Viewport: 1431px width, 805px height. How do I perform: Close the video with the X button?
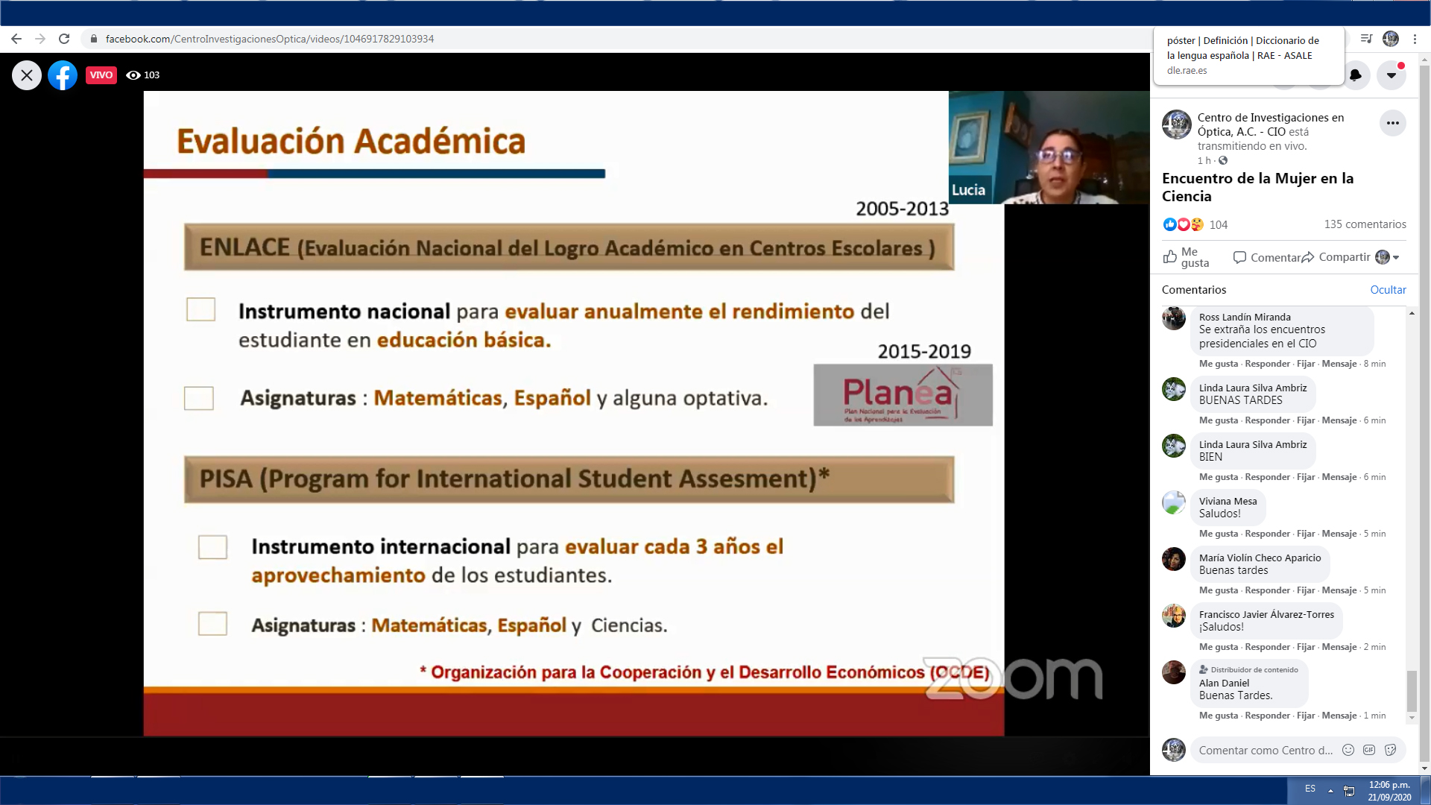point(27,75)
